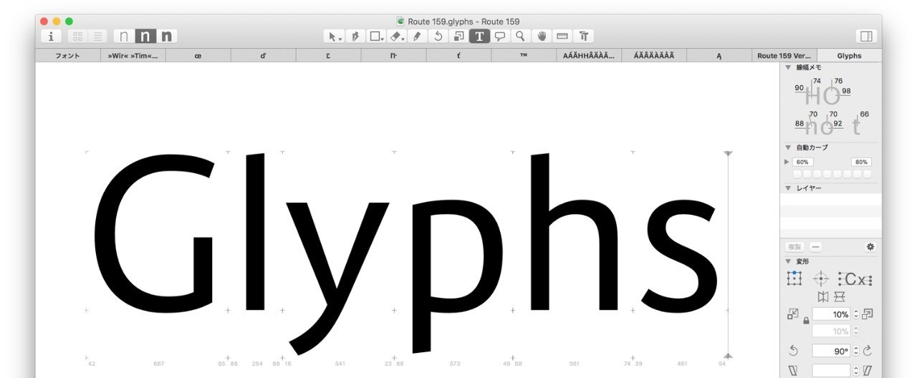Edit the 60% curve field
The height and width of the screenshot is (378, 917).
click(x=802, y=162)
